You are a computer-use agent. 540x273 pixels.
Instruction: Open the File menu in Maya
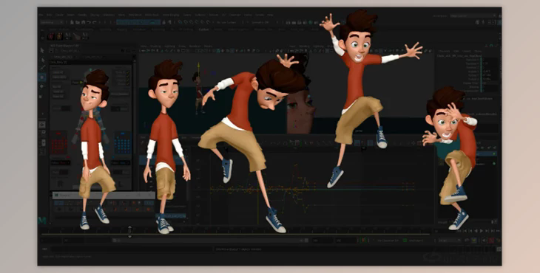coord(41,15)
